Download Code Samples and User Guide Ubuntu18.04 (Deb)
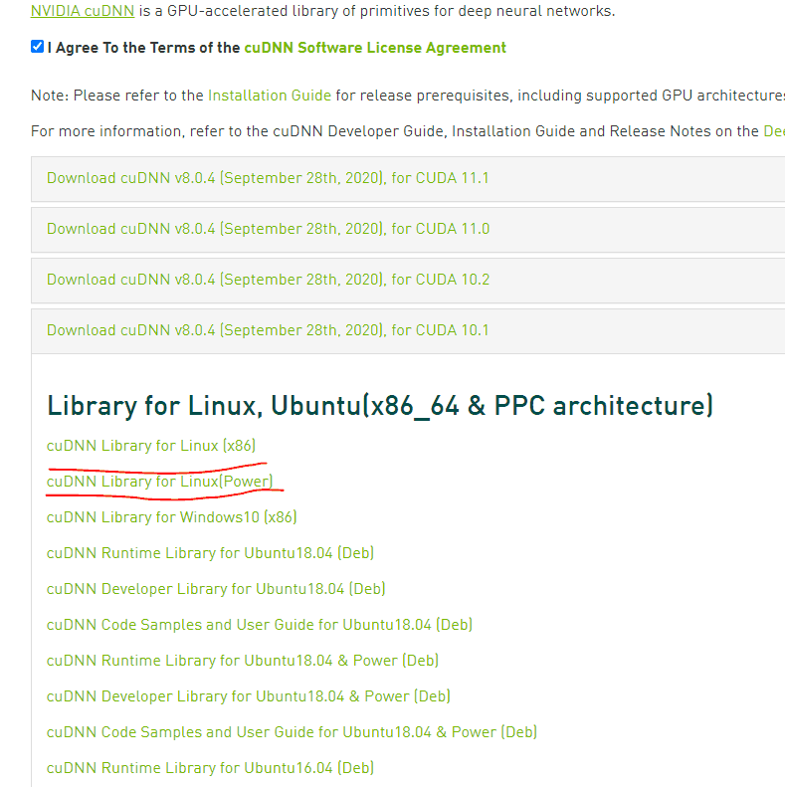Viewport: 785px width, 787px height. [x=260, y=625]
